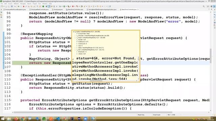Viewport: 216px width, 121px height.
Task: Click the red Terminate debug icon
Action: pyautogui.click(x=24, y=6)
